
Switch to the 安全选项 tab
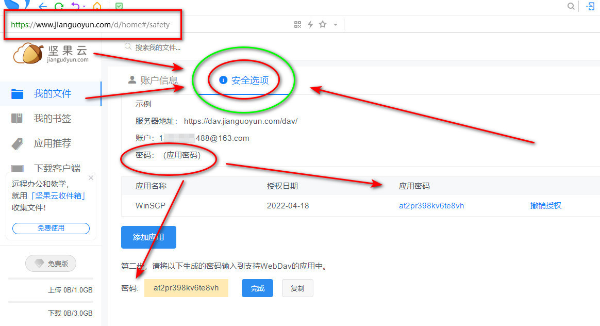point(244,80)
